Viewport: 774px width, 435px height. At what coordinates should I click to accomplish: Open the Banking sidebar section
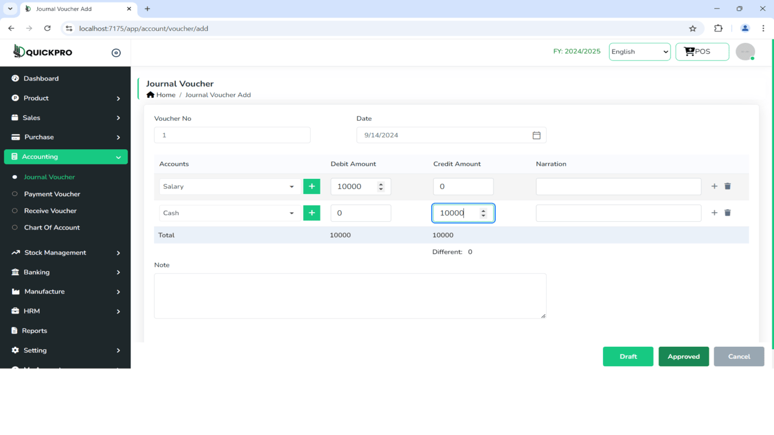[36, 272]
